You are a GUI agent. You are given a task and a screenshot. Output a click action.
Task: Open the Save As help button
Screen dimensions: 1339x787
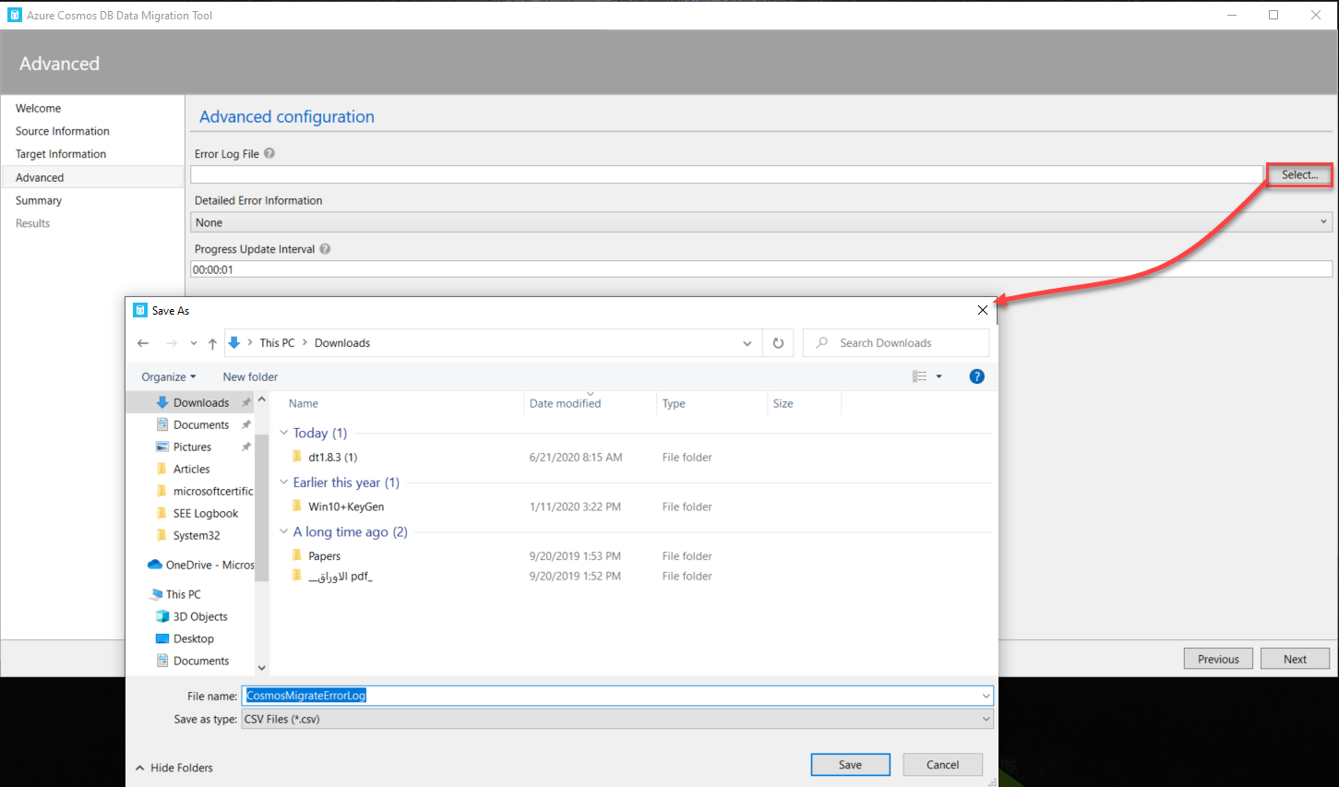(977, 376)
